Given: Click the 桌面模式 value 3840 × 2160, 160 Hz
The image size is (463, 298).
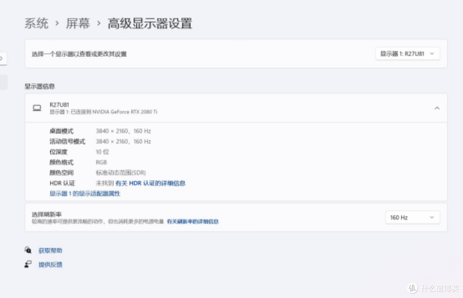Looking at the screenshot, I should pos(123,131).
